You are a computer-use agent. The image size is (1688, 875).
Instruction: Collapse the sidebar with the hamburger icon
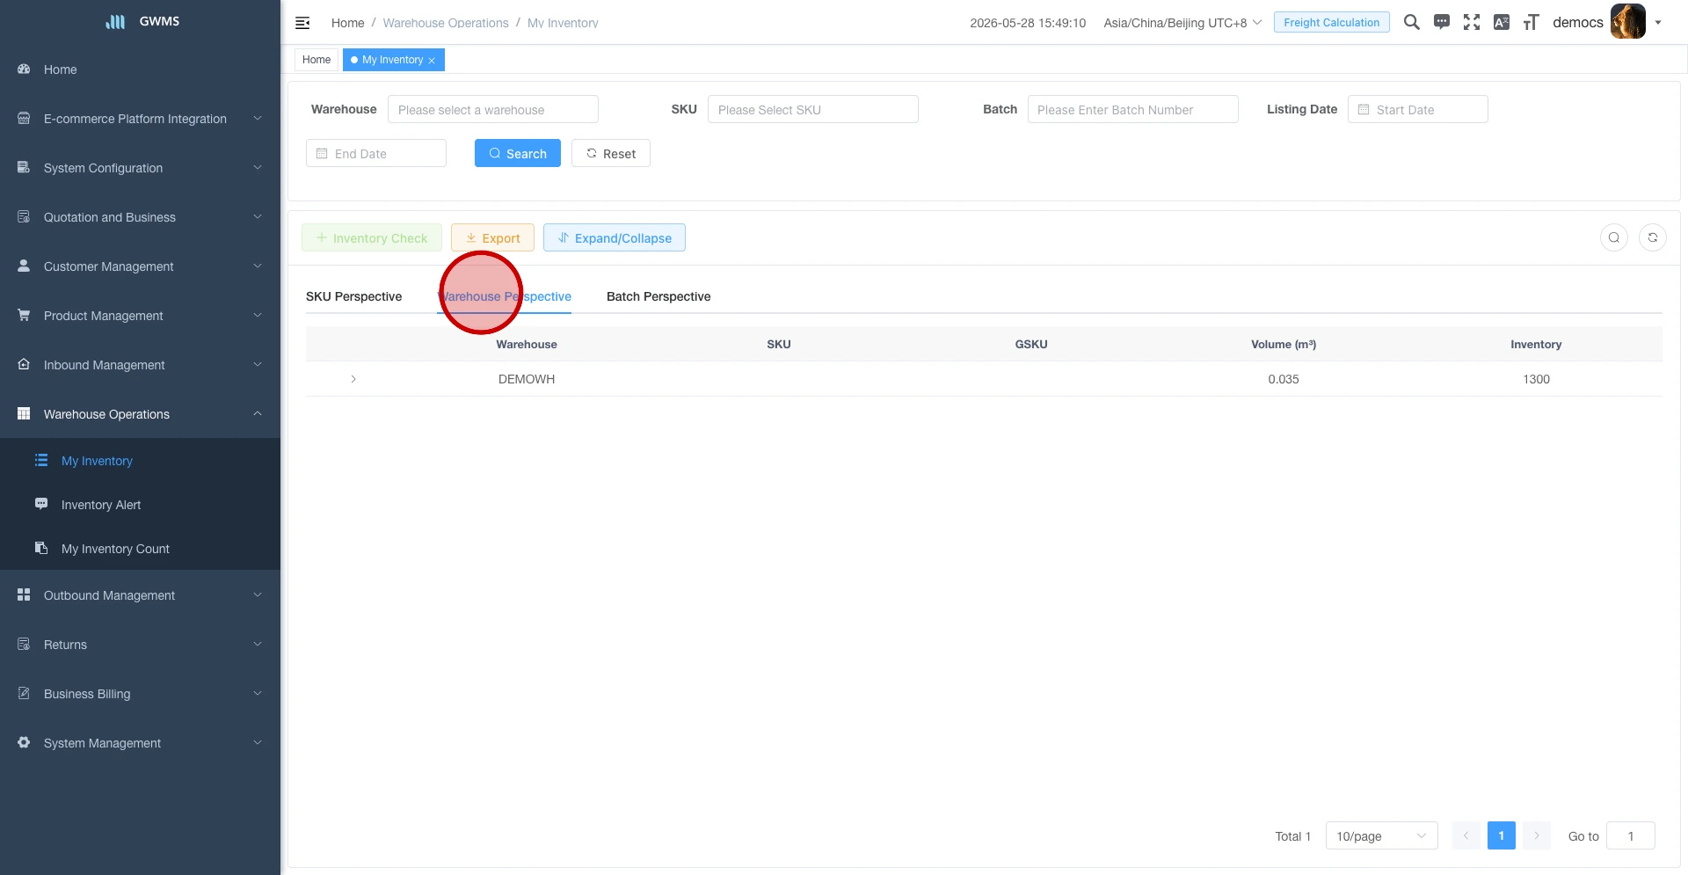pos(302,23)
